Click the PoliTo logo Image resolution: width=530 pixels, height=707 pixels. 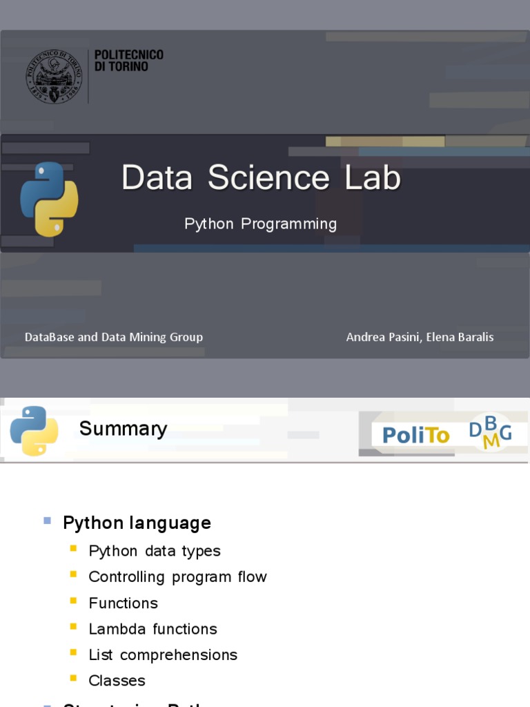click(x=415, y=435)
